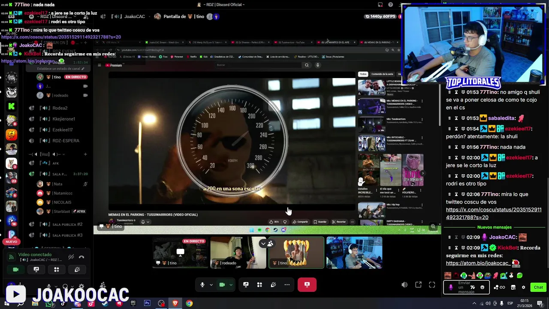
Task: Pop out the call window
Action: pos(419,285)
